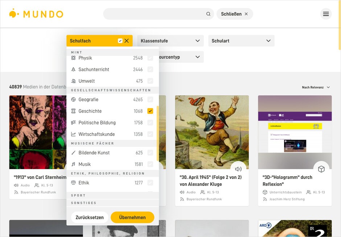
Task: Check the Politische Bildung checkbox
Action: (150, 123)
